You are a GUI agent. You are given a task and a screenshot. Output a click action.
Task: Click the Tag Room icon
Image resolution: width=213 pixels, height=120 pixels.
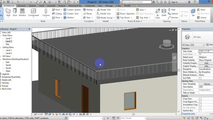(x=118, y=18)
